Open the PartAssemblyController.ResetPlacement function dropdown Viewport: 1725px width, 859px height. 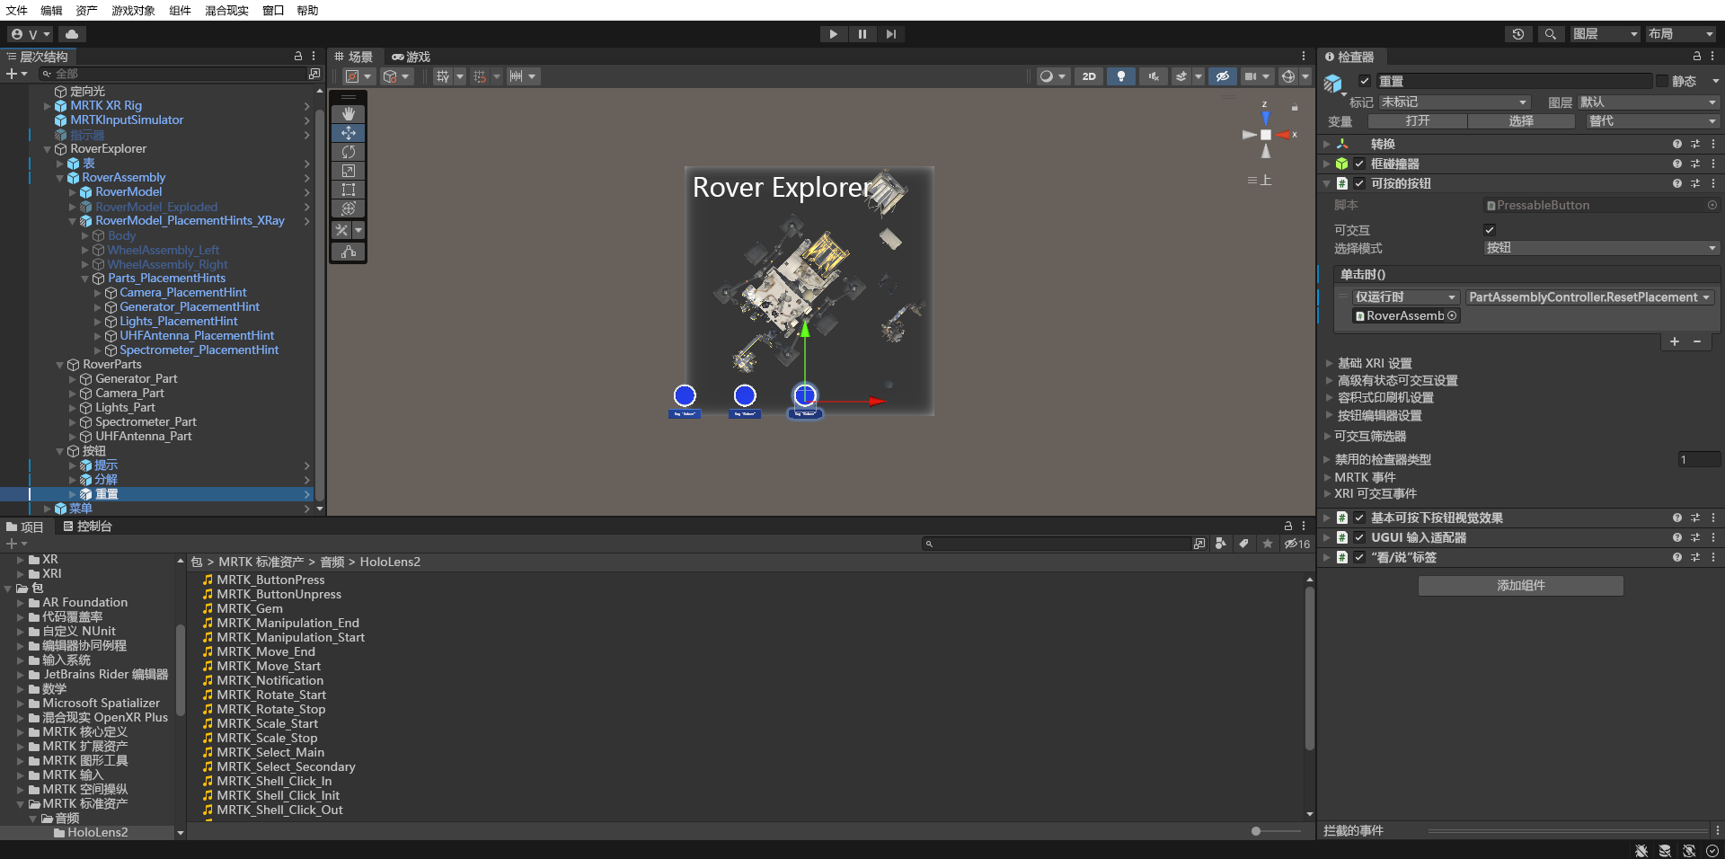click(x=1588, y=297)
